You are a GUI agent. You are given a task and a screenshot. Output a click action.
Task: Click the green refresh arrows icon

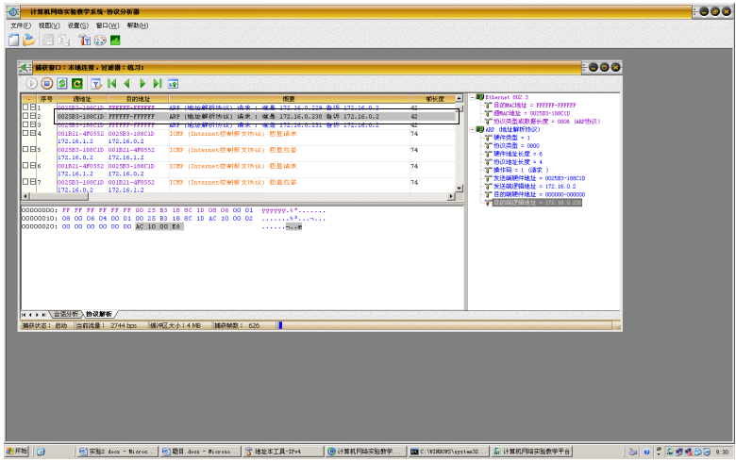click(62, 84)
